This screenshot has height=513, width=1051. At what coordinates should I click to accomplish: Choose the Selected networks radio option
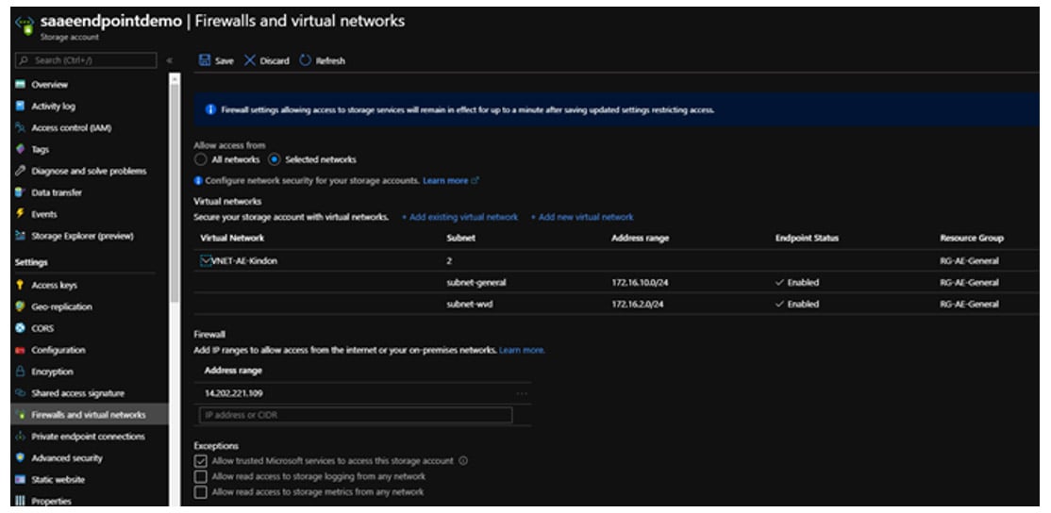pyautogui.click(x=275, y=159)
